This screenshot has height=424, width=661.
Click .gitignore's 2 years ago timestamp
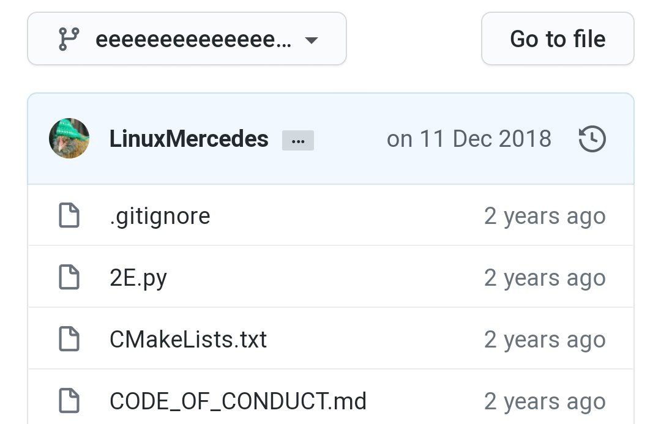(545, 217)
